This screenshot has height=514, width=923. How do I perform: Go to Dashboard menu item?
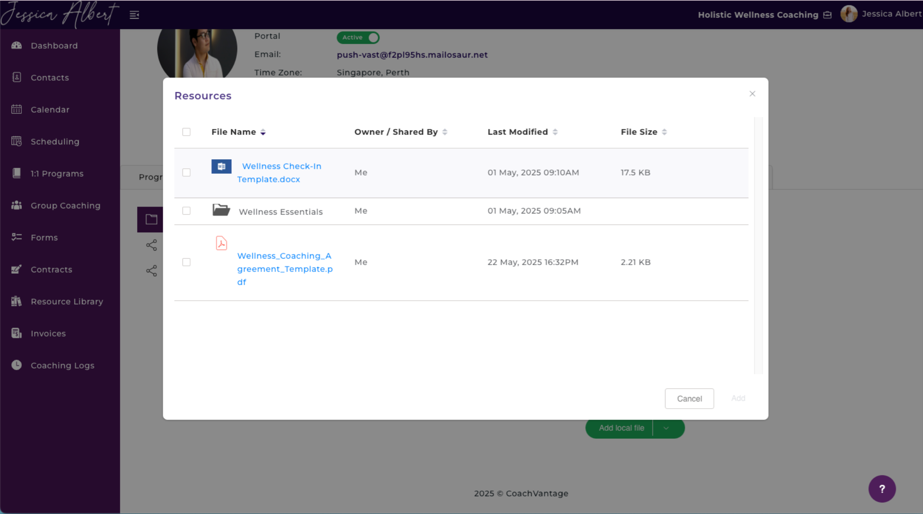[54, 45]
